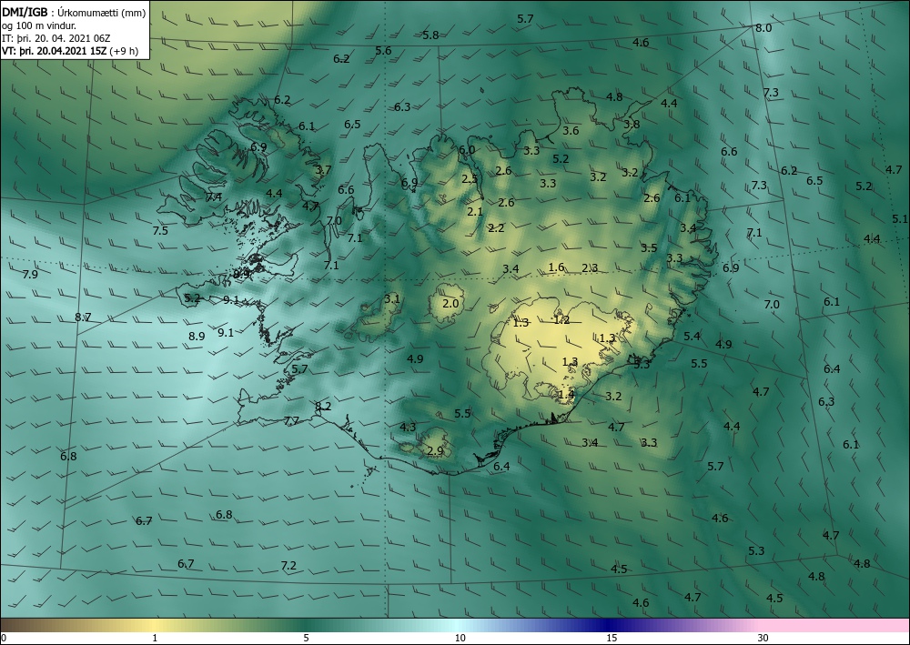Click the legend line "og 100 m vindur."
The width and height of the screenshot is (910, 645).
click(x=39, y=25)
